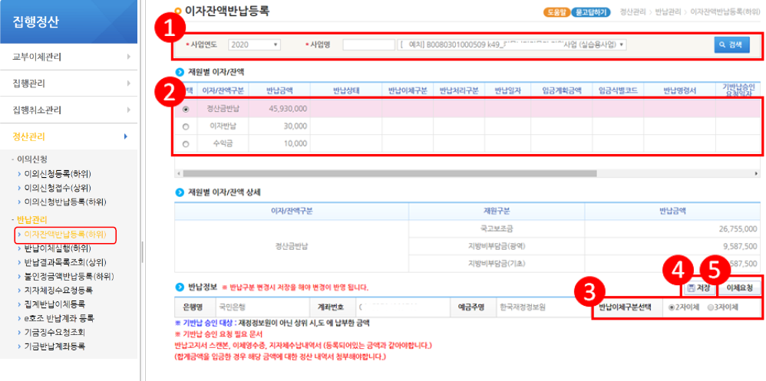Select the 수익금 row radio button
This screenshot has height=381, width=766.
[x=186, y=144]
